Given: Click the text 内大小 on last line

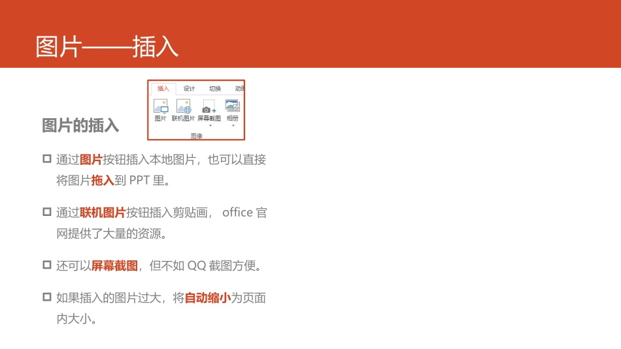Looking at the screenshot, I should point(74,318).
